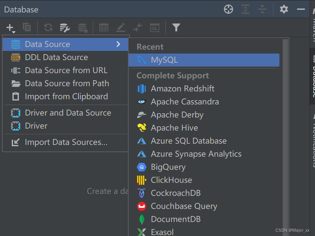This screenshot has height=236, width=315.
Task: Choose Azure SQL Database
Action: click(204, 141)
